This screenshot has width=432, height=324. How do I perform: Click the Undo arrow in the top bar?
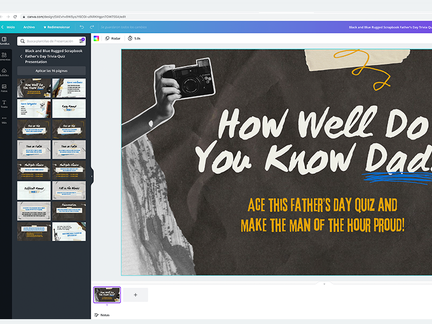pos(82,26)
